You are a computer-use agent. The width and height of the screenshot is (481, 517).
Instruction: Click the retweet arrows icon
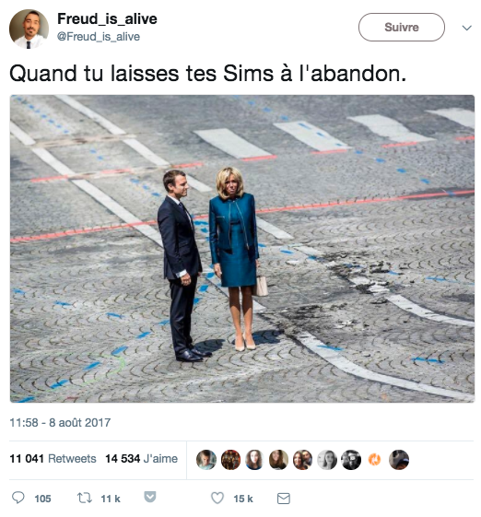tap(85, 498)
